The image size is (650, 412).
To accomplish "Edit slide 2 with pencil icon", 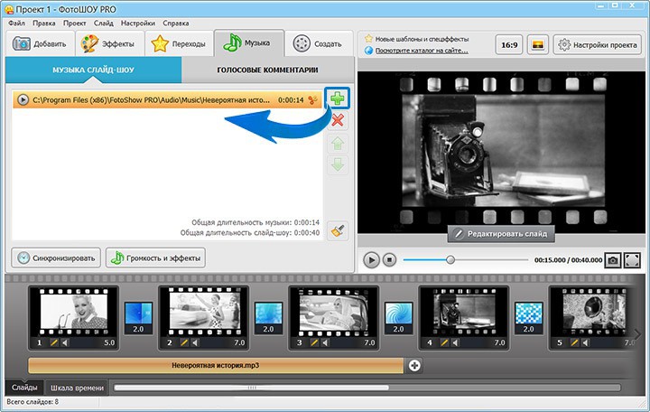I will [184, 342].
